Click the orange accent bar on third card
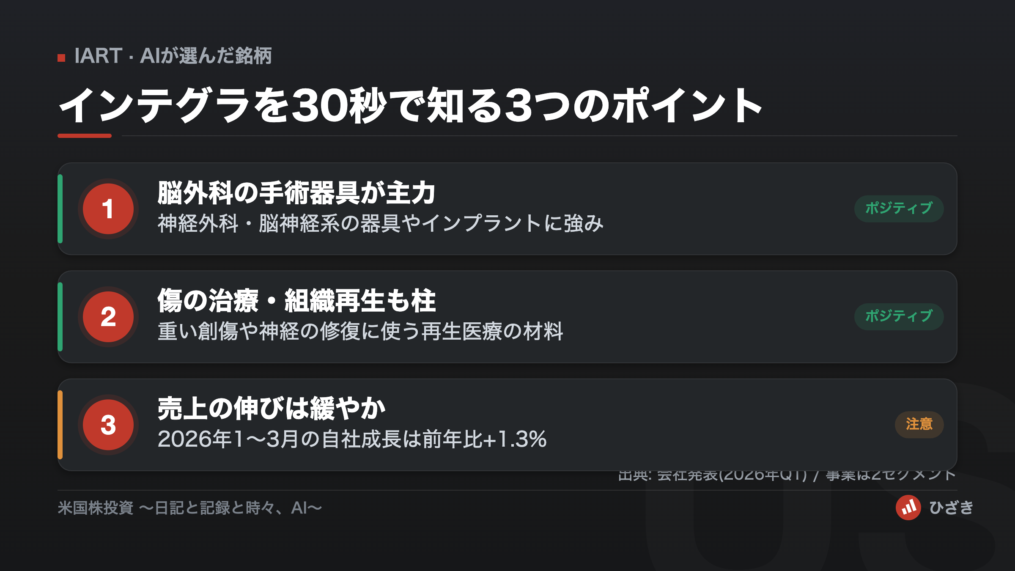Image resolution: width=1015 pixels, height=571 pixels. [x=60, y=425]
